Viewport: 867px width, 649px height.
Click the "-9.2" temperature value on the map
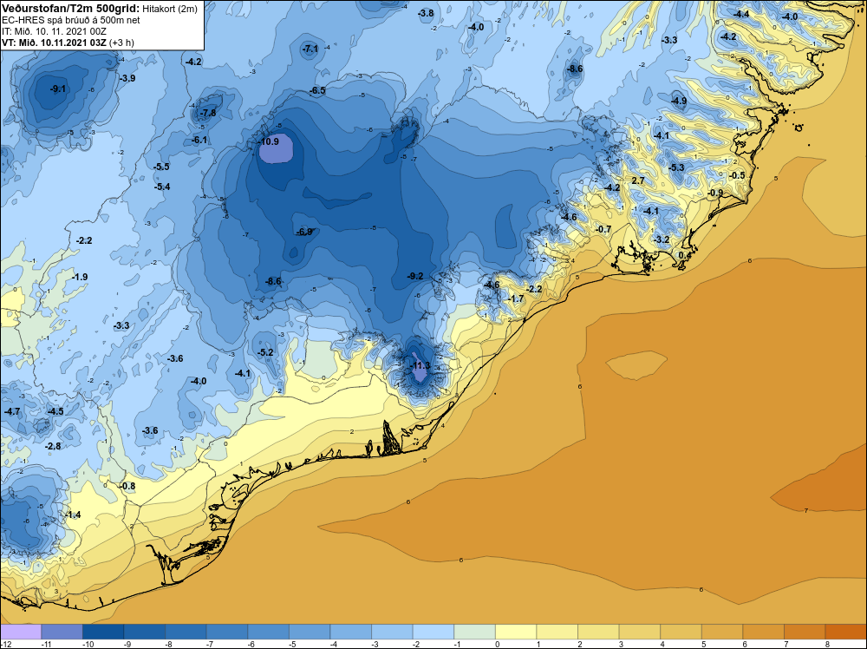415,276
